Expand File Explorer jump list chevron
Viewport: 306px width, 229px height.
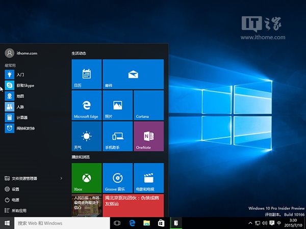(61, 179)
